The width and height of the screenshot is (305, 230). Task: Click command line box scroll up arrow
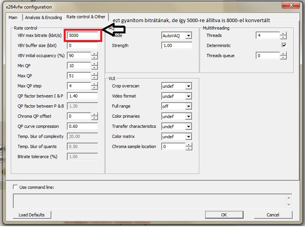[289, 198]
